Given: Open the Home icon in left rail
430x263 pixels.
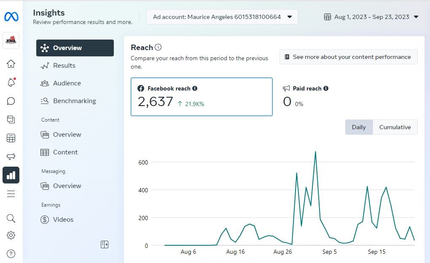Looking at the screenshot, I should (x=11, y=64).
